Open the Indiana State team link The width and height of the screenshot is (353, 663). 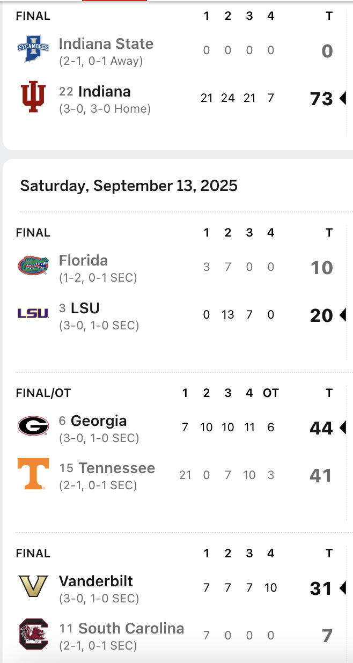click(x=106, y=44)
